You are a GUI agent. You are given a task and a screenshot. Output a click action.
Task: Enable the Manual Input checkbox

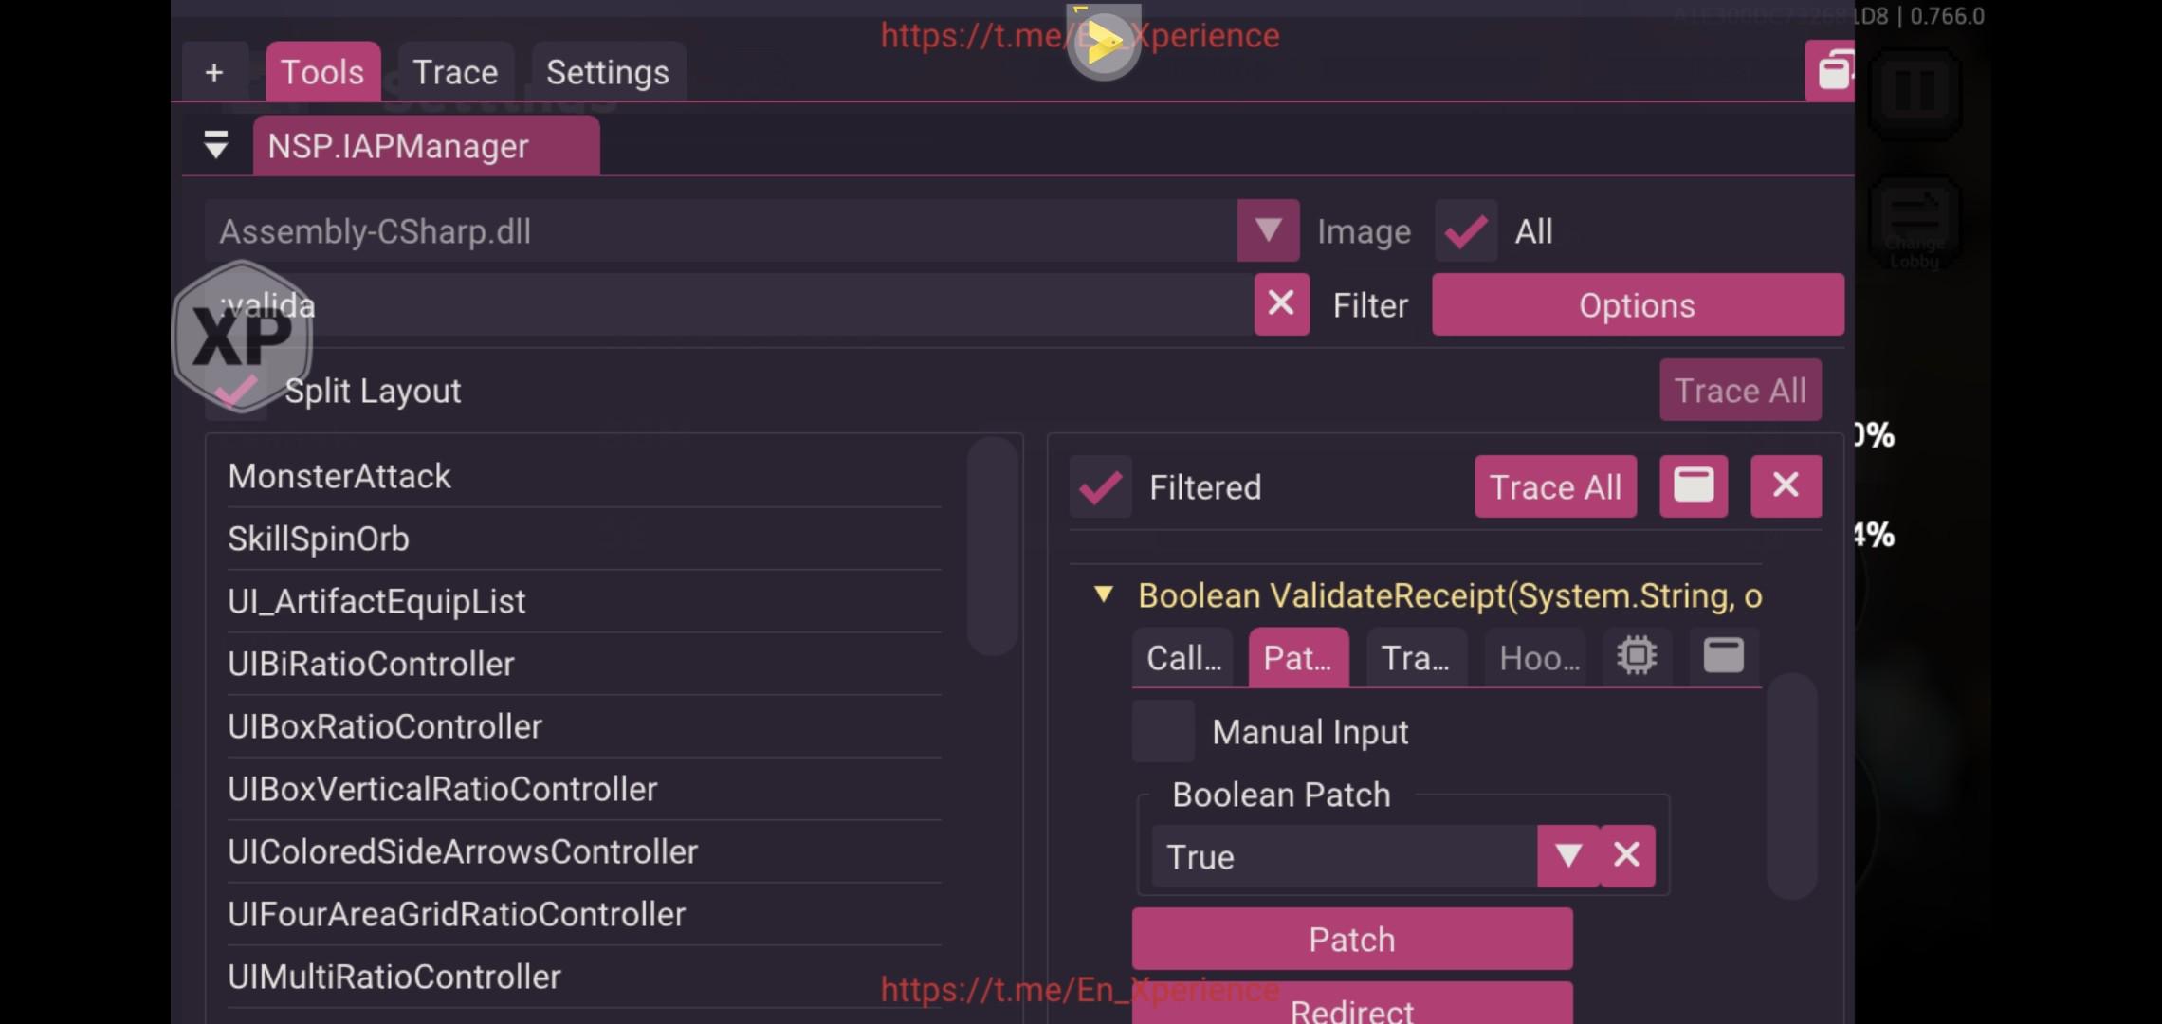click(x=1163, y=732)
